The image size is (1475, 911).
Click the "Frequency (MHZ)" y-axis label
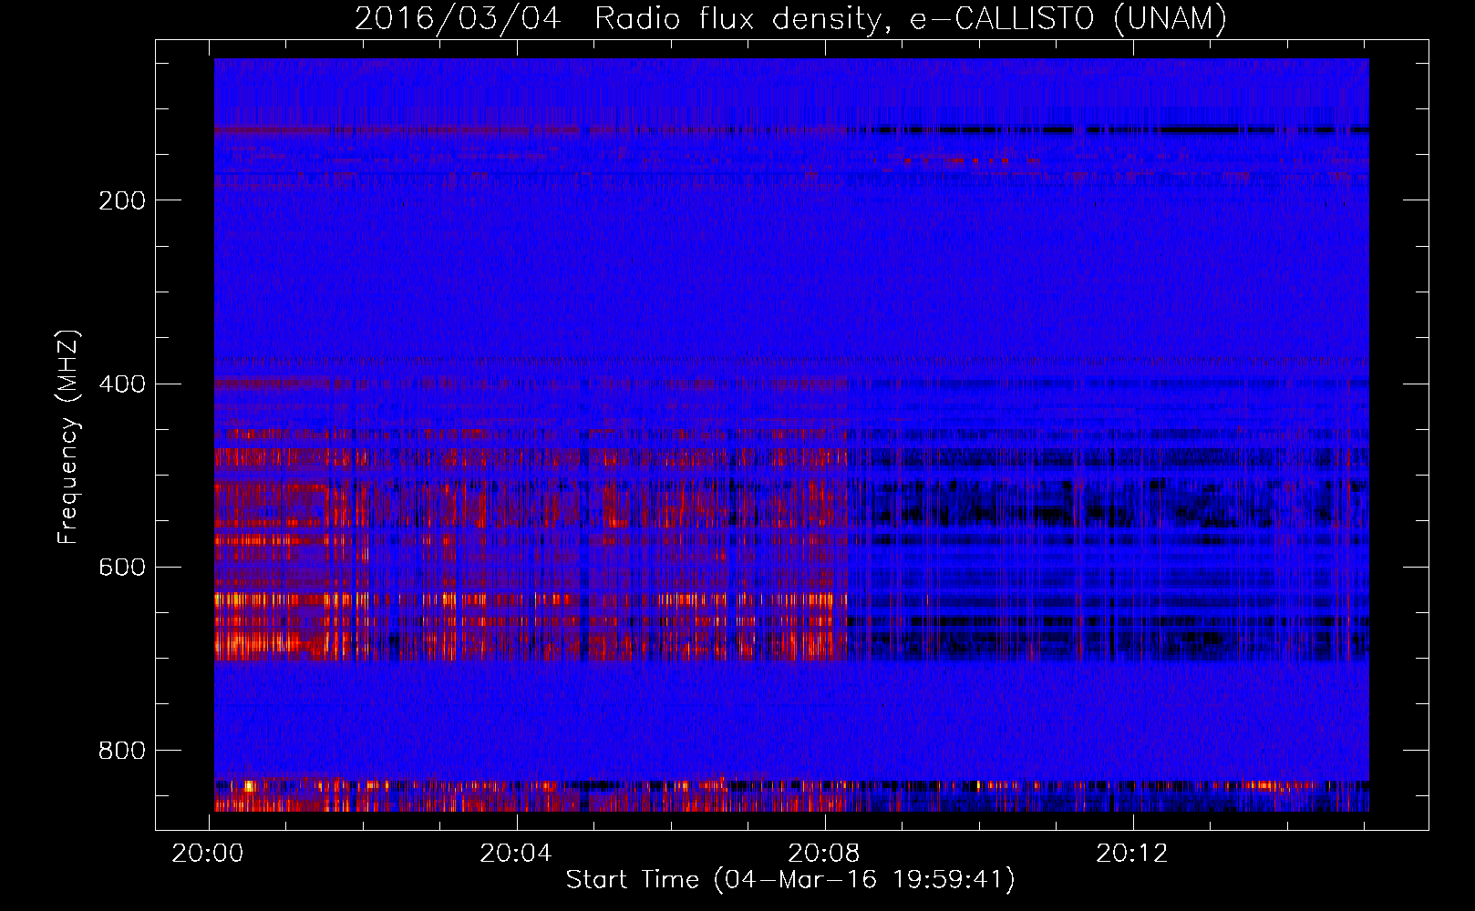point(68,437)
